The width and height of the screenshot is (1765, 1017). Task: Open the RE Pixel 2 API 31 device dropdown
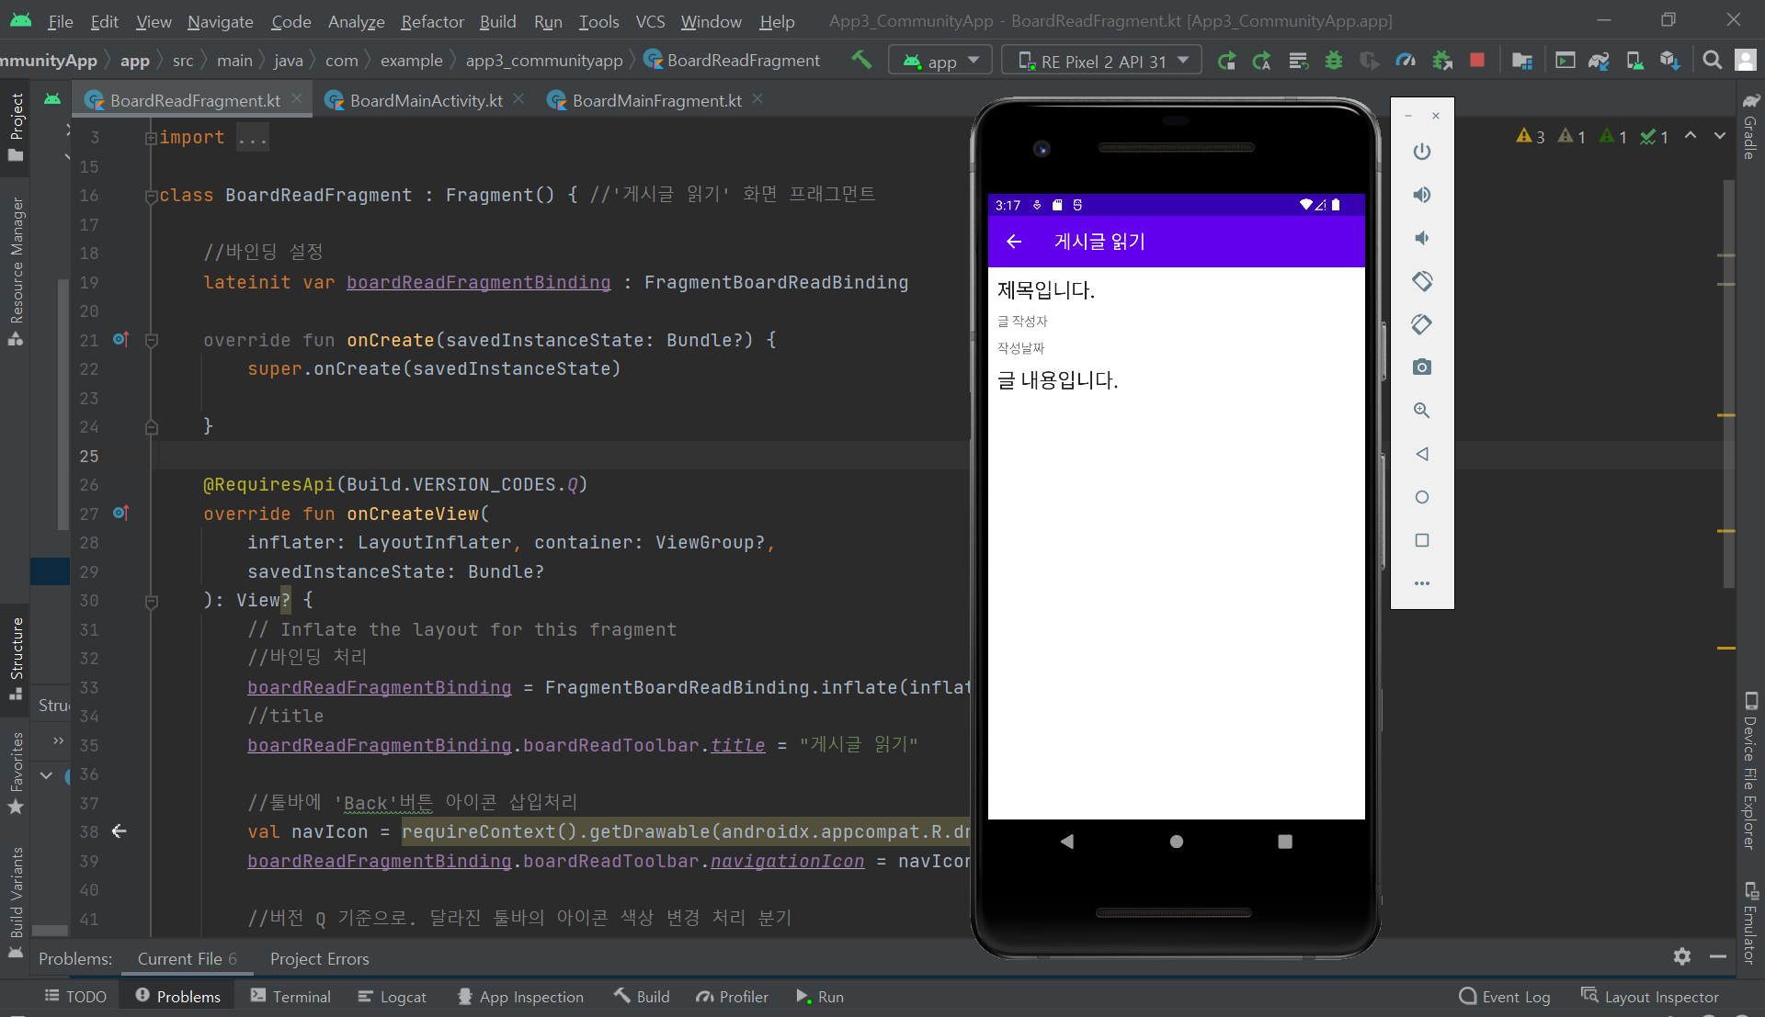[x=1102, y=61]
